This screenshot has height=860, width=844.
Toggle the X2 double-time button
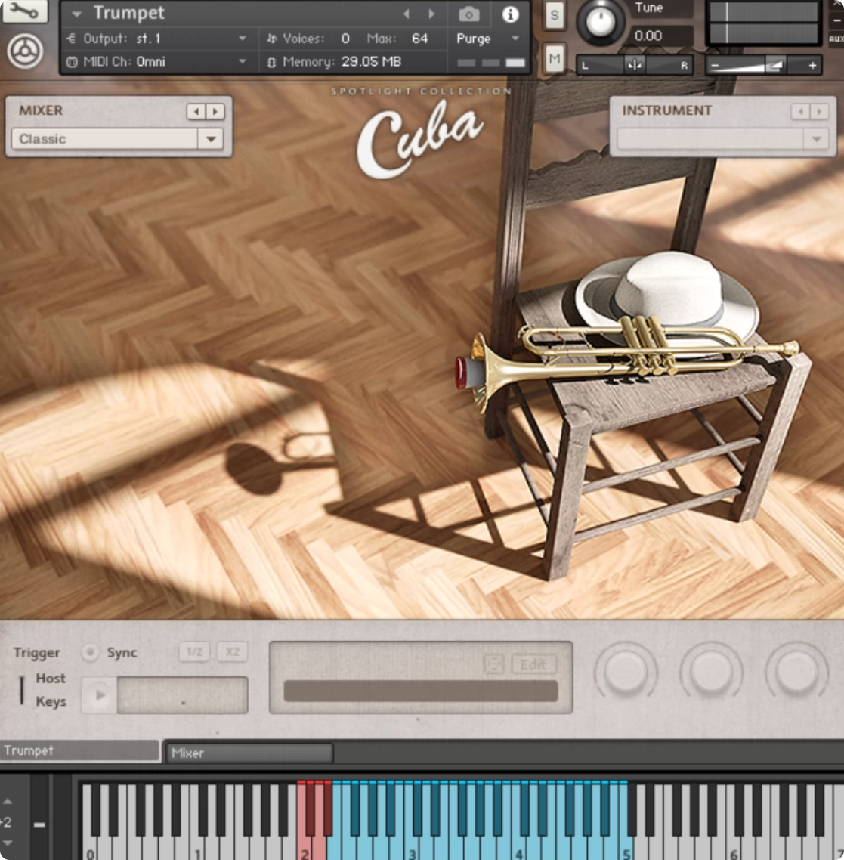coord(233,651)
